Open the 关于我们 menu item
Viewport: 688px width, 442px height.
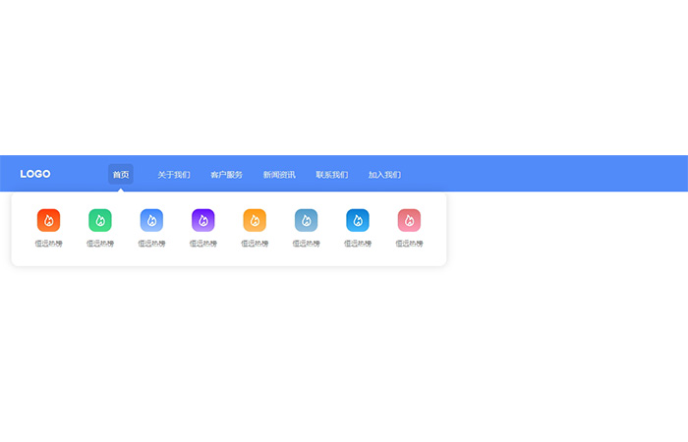[174, 175]
